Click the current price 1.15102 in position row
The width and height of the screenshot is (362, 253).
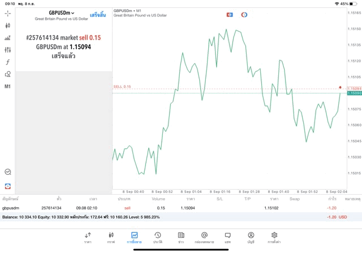tap(271, 208)
